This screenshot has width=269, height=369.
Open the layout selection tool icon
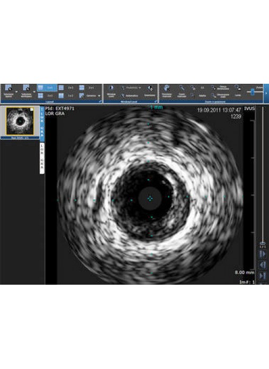8,88
